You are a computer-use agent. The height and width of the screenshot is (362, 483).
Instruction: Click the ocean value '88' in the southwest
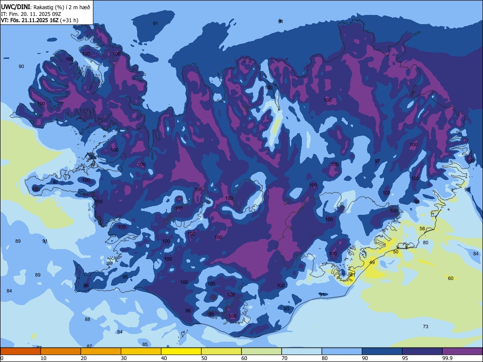tap(87, 320)
